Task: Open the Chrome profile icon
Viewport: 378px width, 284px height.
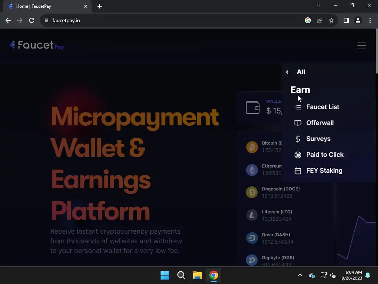Action: pyautogui.click(x=358, y=21)
